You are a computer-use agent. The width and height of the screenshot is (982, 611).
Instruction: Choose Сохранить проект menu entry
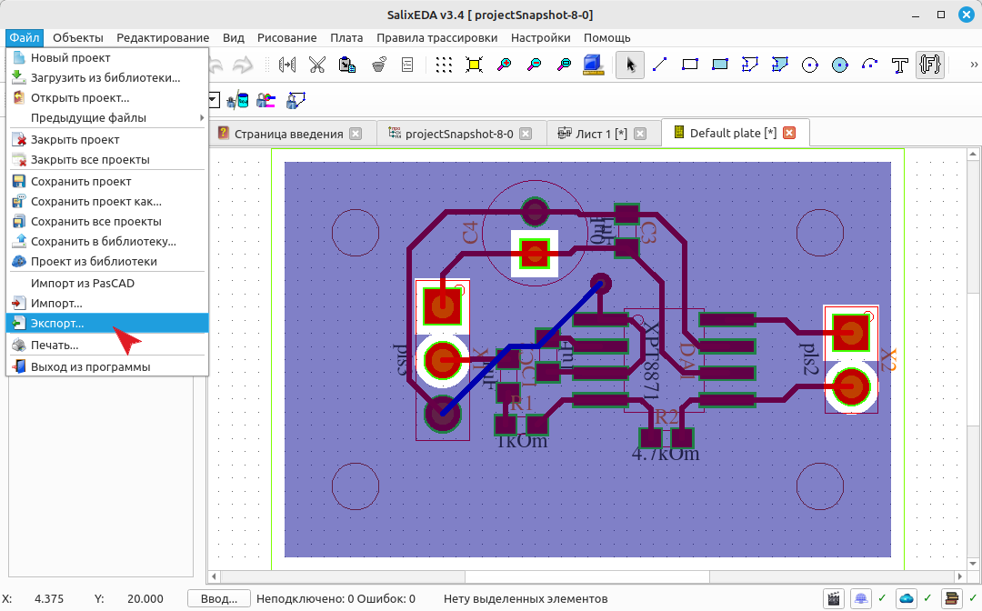pos(107,182)
